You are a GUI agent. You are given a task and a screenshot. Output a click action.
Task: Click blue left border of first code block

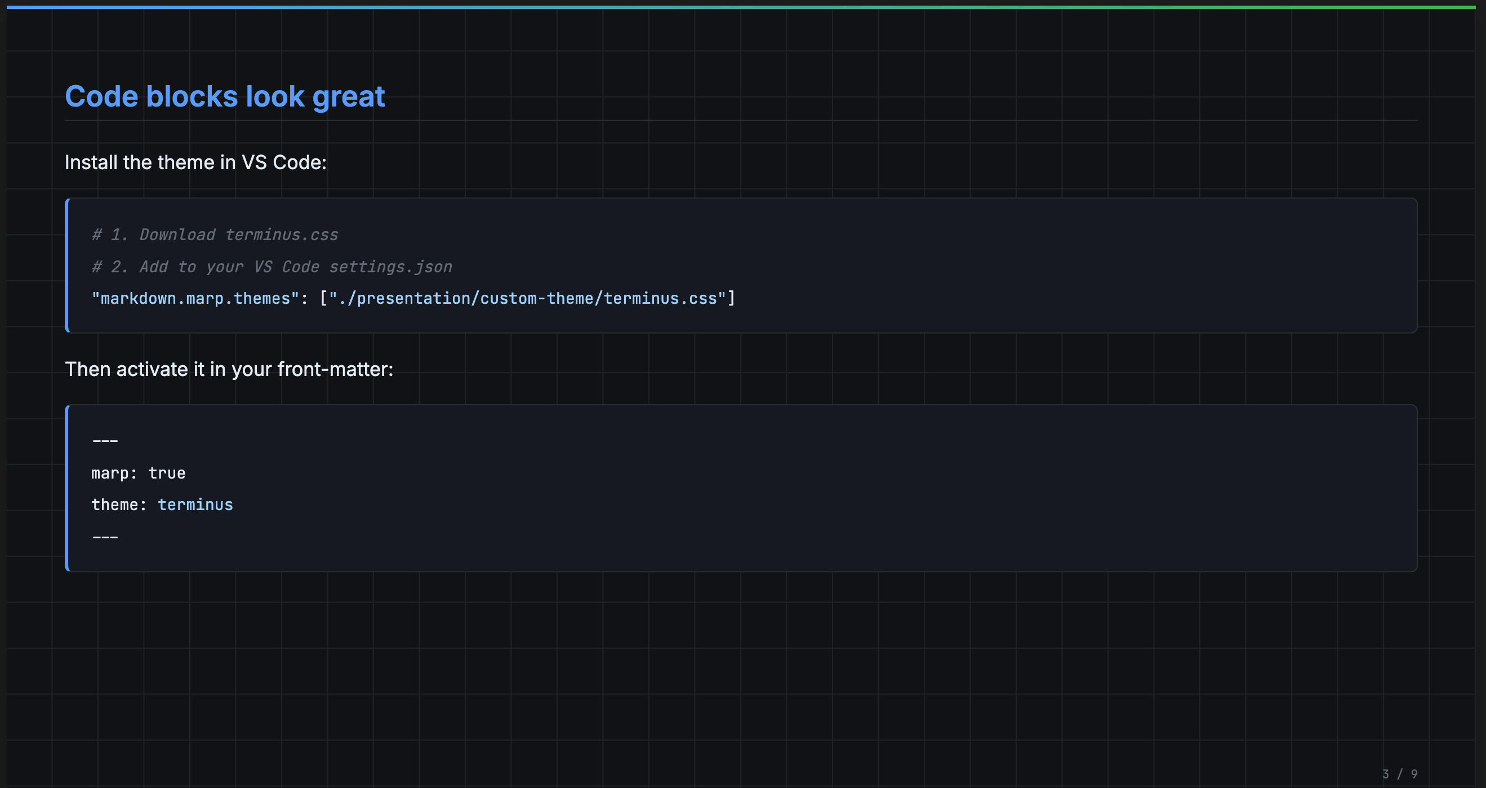click(x=67, y=265)
